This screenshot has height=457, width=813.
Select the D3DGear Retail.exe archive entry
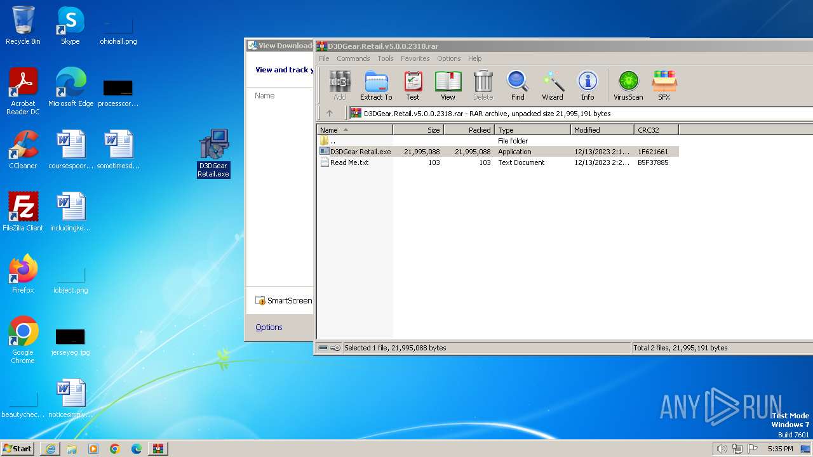[498, 152]
